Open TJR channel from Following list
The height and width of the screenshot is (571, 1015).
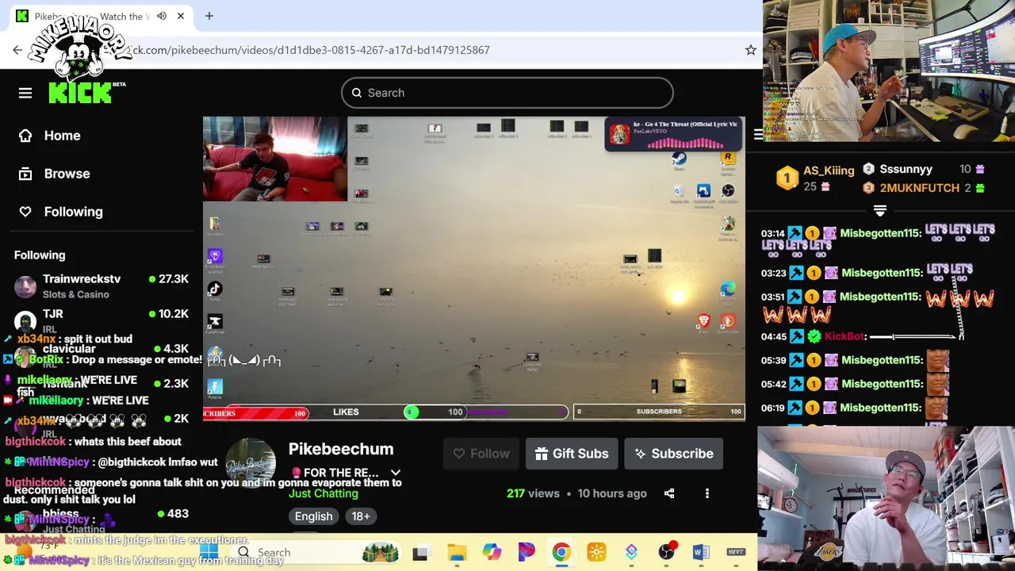click(101, 320)
